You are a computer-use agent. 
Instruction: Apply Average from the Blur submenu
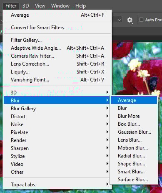coord(134,100)
